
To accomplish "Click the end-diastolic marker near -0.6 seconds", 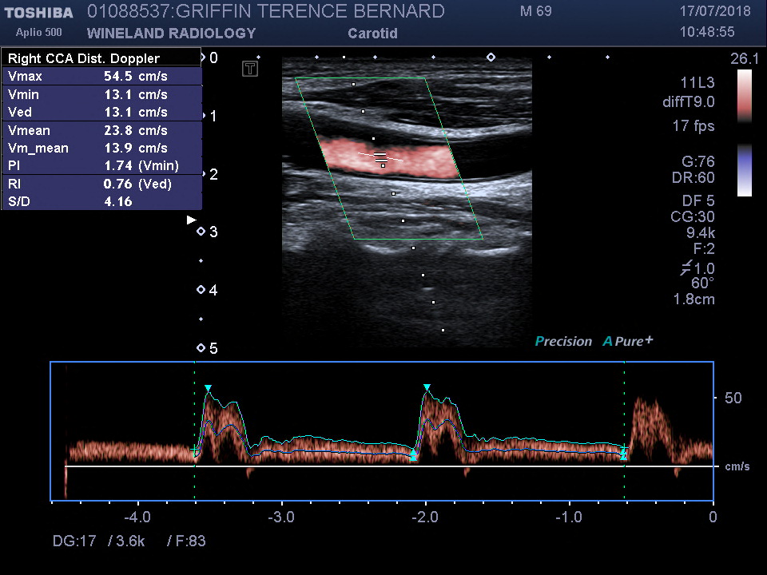I will click(624, 454).
